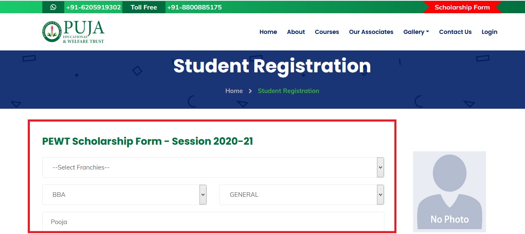Open the GENERAL category dropdown

pyautogui.click(x=301, y=195)
